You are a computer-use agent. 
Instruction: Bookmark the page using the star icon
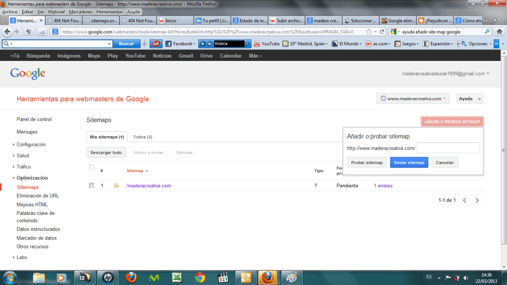369,32
